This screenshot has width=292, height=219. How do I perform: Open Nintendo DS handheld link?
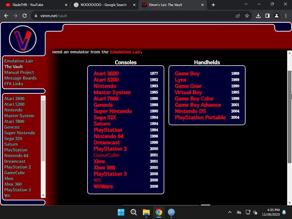pos(190,111)
